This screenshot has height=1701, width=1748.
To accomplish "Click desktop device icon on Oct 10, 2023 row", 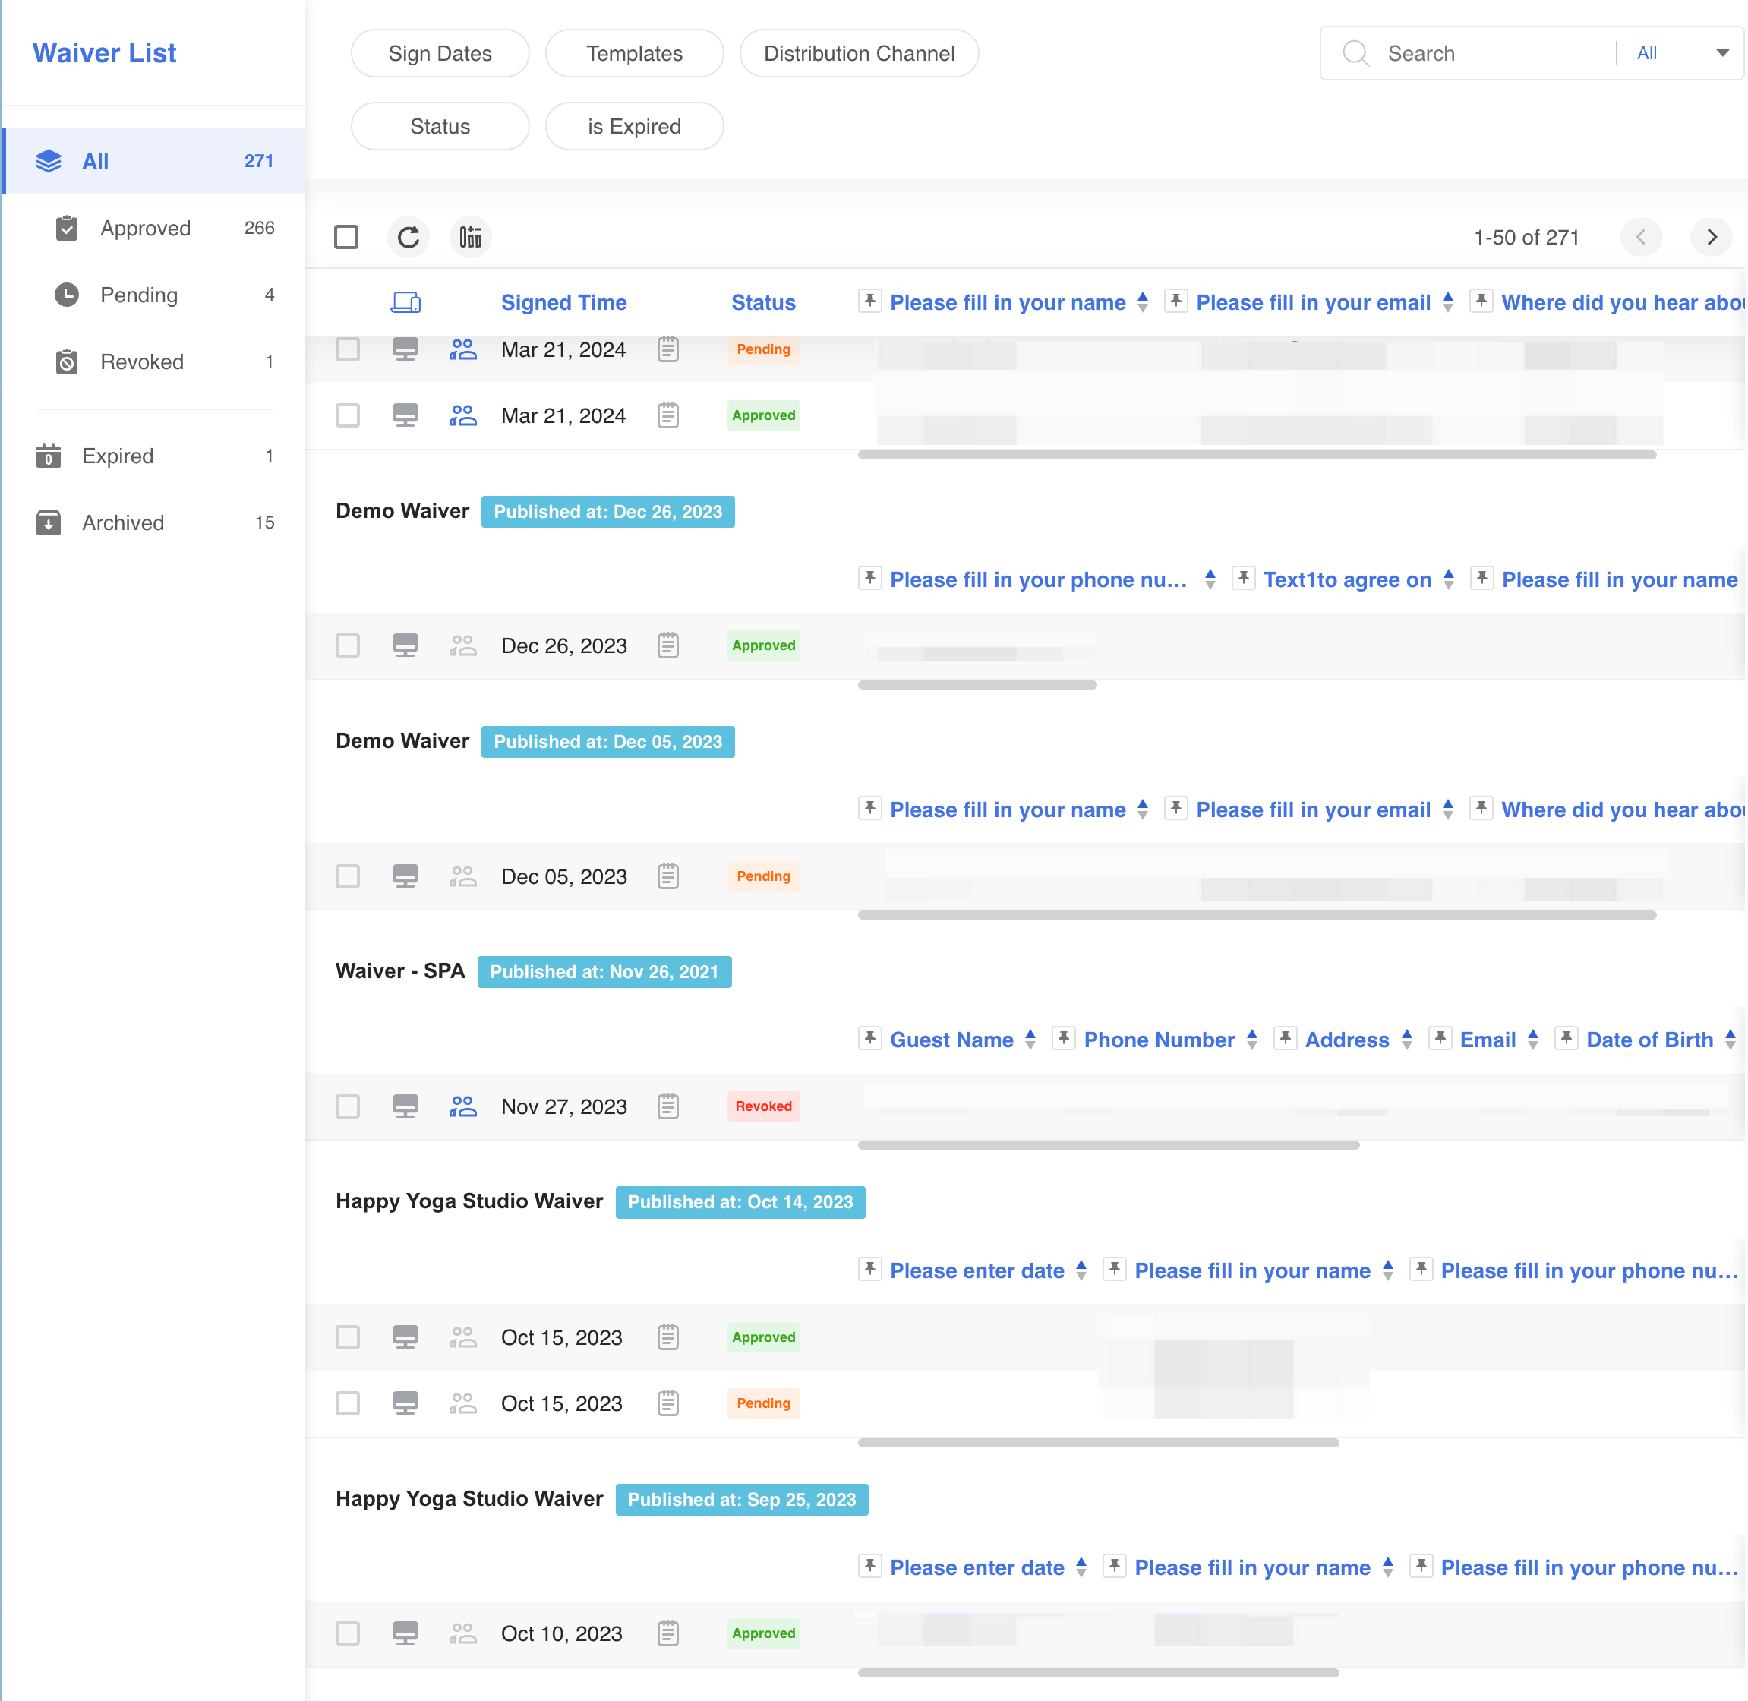I will pos(405,1633).
